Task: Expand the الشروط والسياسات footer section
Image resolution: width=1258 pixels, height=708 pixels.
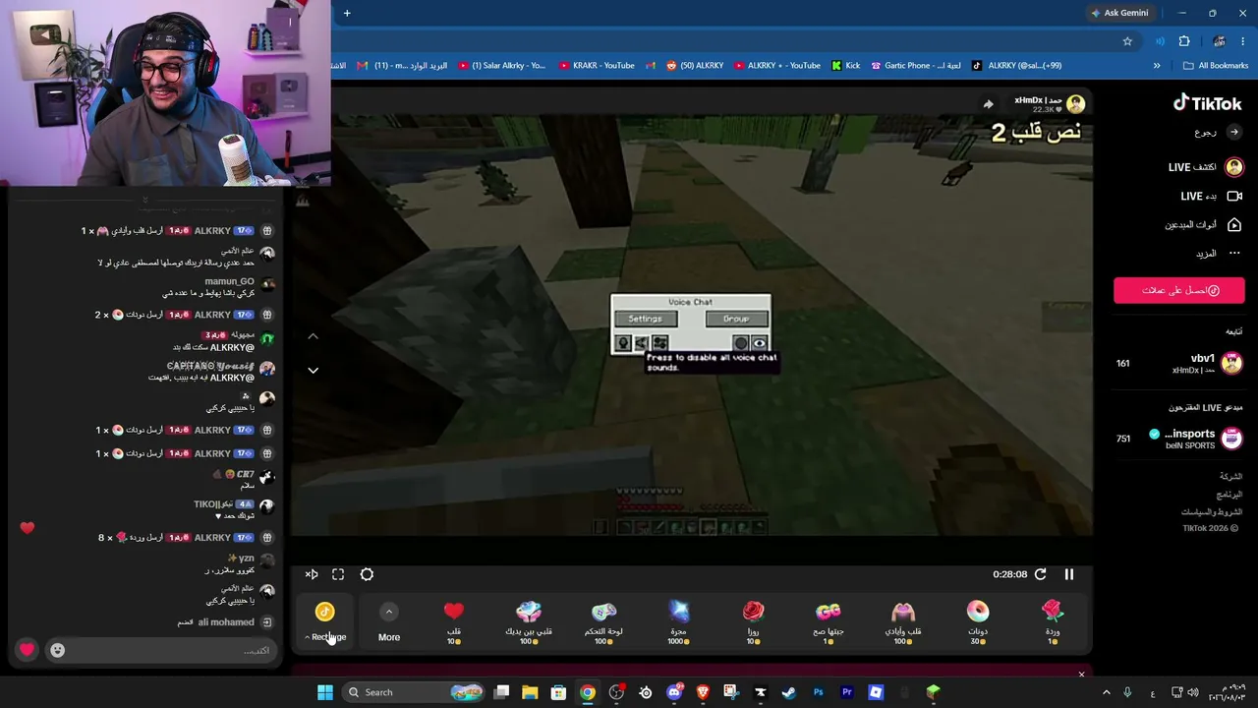Action: [1212, 512]
